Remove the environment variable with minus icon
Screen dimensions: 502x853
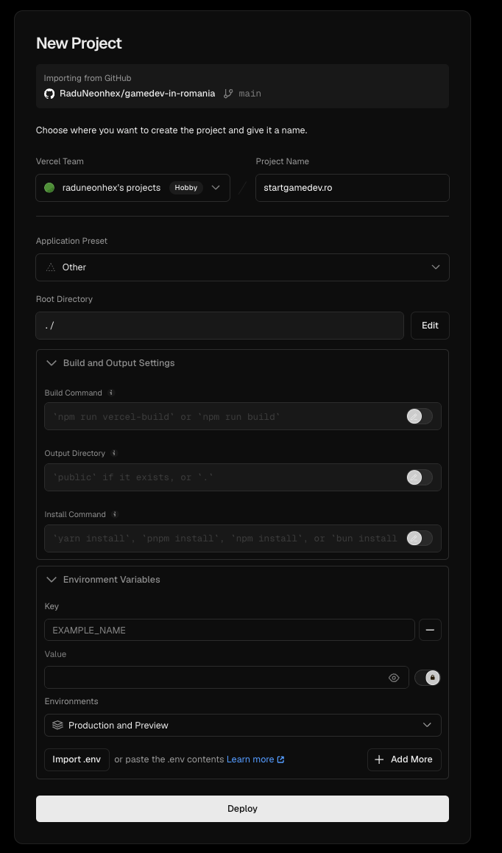(x=430, y=629)
